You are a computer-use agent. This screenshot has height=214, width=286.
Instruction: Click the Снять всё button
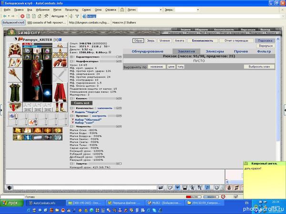[x=82, y=103]
